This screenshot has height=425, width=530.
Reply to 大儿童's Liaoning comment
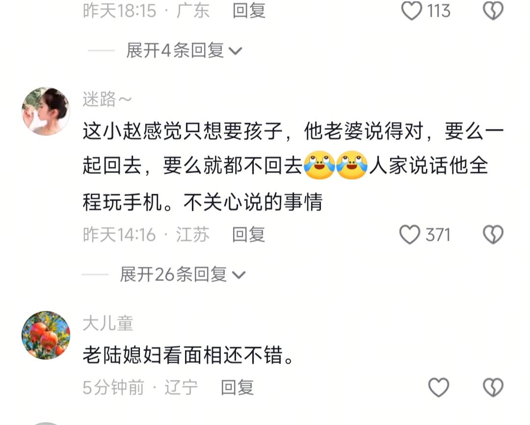(x=238, y=387)
